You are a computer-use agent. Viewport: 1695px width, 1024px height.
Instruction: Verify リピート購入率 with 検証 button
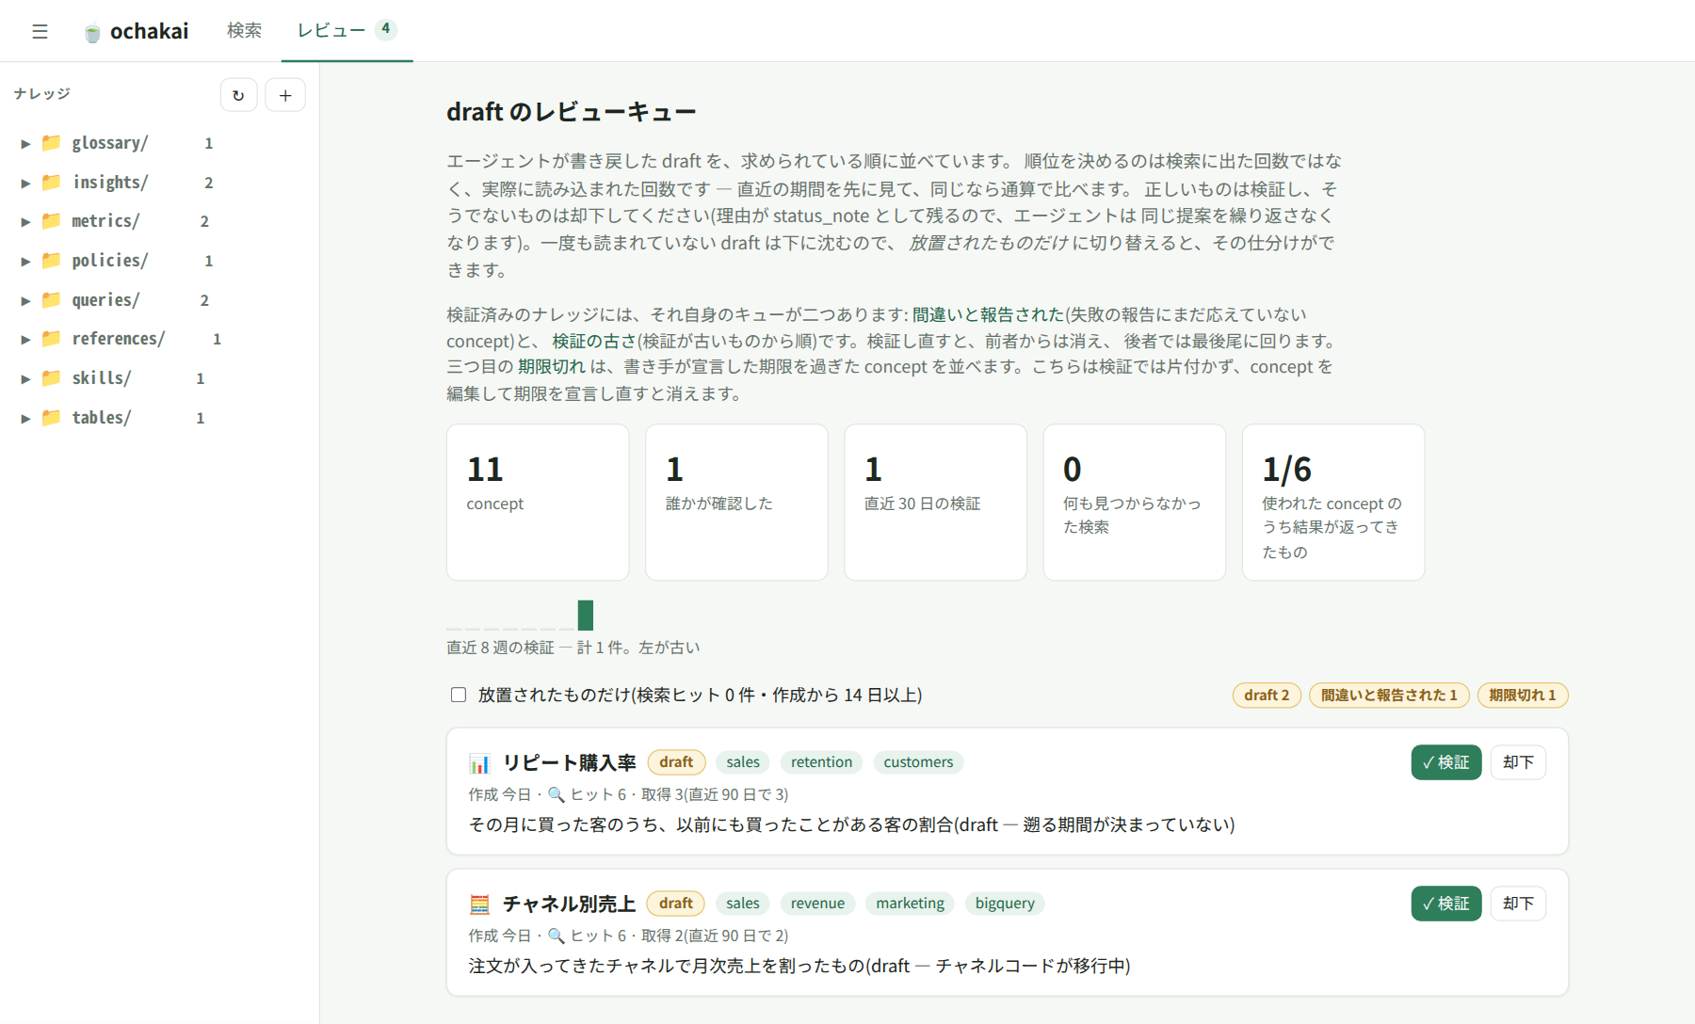point(1445,762)
